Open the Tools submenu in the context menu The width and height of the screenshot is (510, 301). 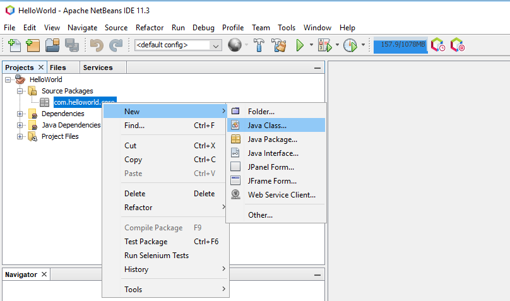click(165, 289)
